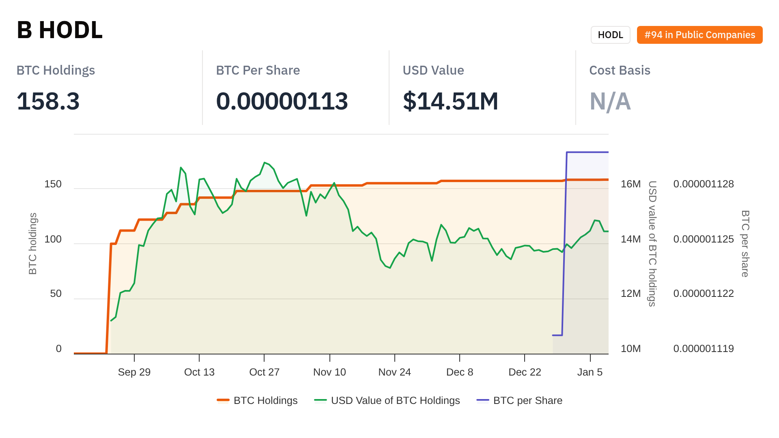Click the green USD Value legend swatch
This screenshot has width=779, height=438.
click(x=321, y=401)
